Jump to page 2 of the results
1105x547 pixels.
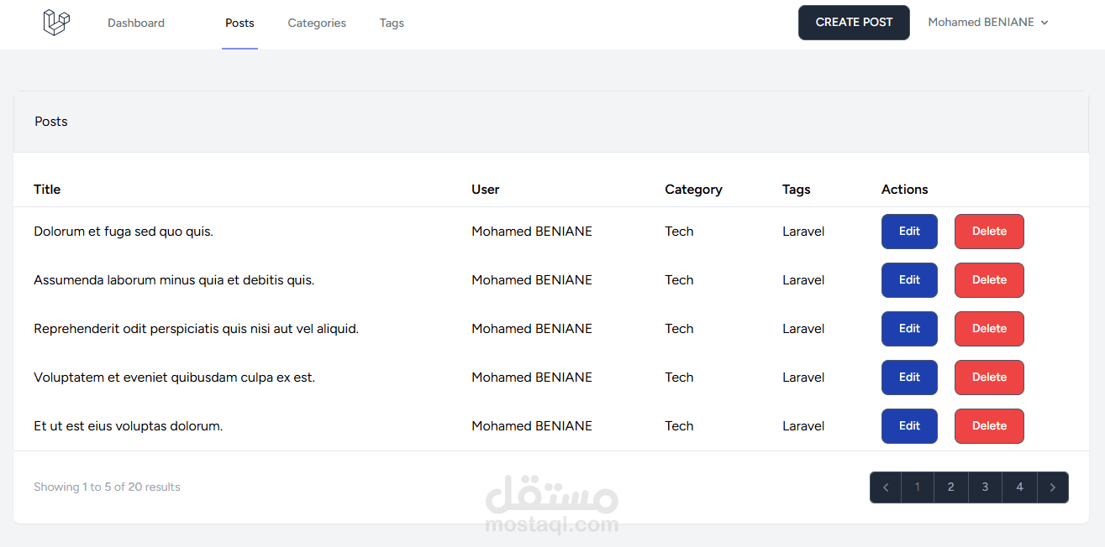click(950, 487)
